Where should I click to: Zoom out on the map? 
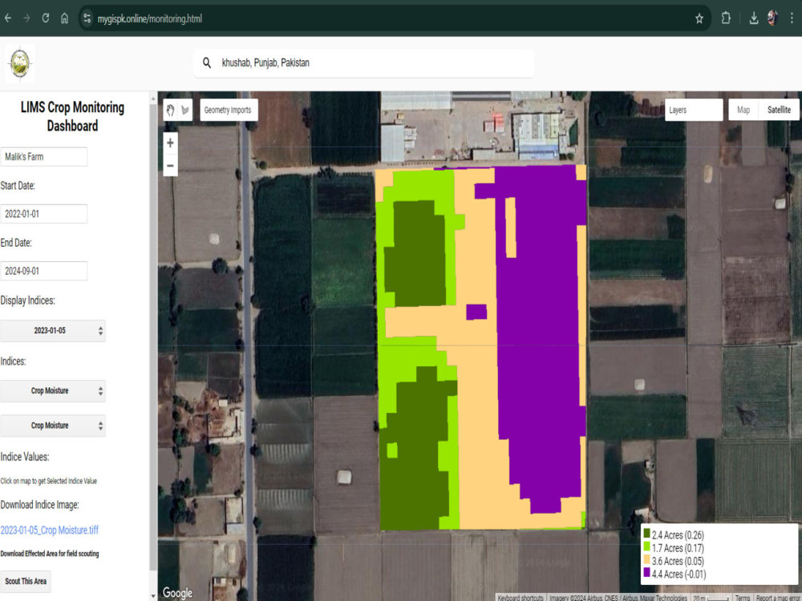[170, 166]
